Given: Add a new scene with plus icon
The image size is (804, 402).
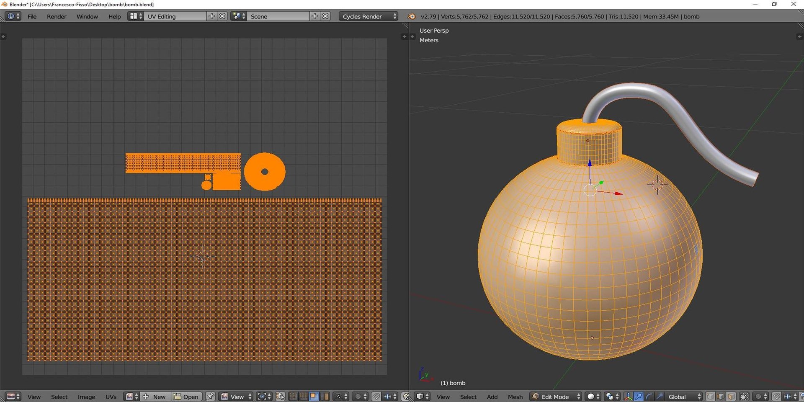Looking at the screenshot, I should (x=315, y=16).
